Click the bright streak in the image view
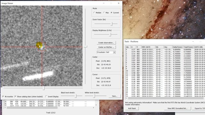Viewport: 205px width, 115px height. coord(38,75)
